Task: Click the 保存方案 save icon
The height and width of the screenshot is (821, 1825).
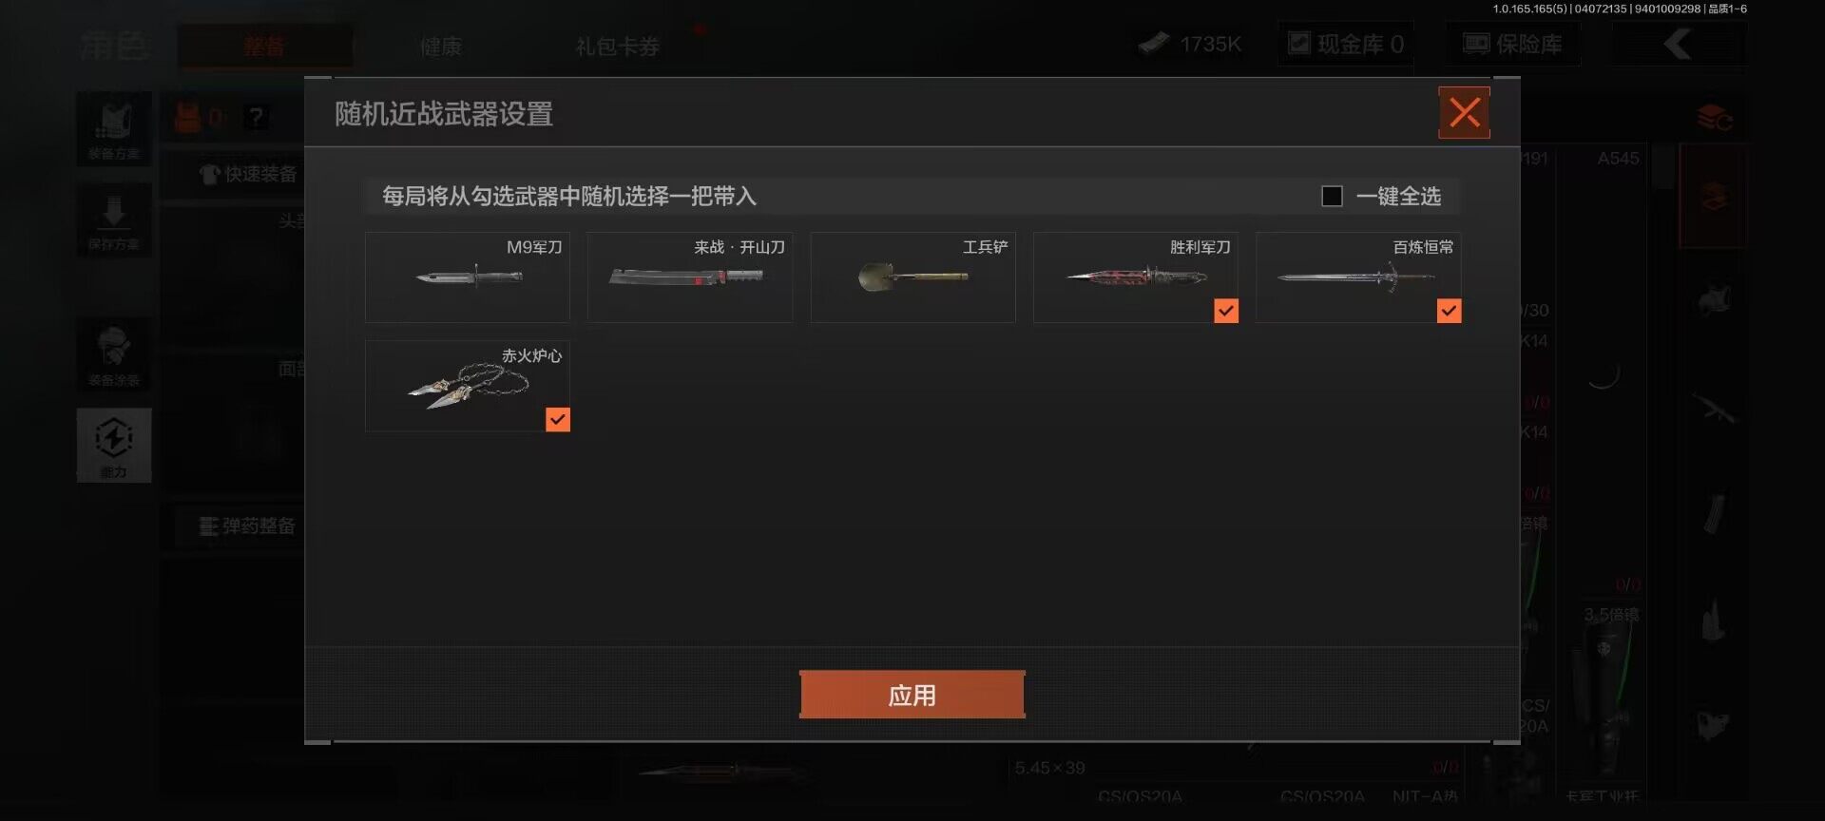Action: pyautogui.click(x=114, y=220)
